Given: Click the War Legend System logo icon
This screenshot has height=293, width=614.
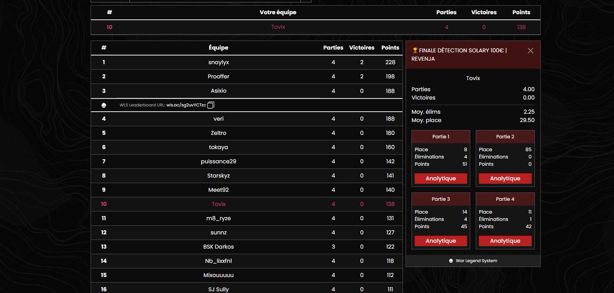Looking at the screenshot, I should click(451, 260).
